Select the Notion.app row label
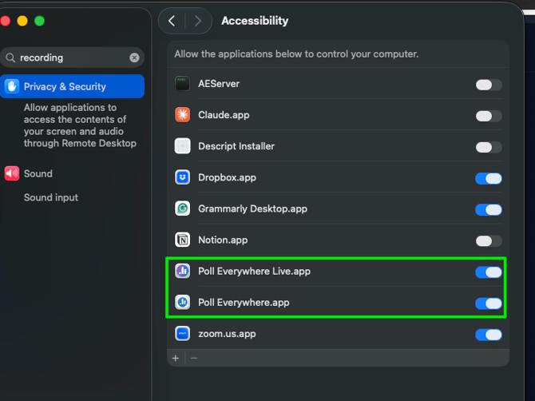Image resolution: width=535 pixels, height=401 pixels. [223, 240]
